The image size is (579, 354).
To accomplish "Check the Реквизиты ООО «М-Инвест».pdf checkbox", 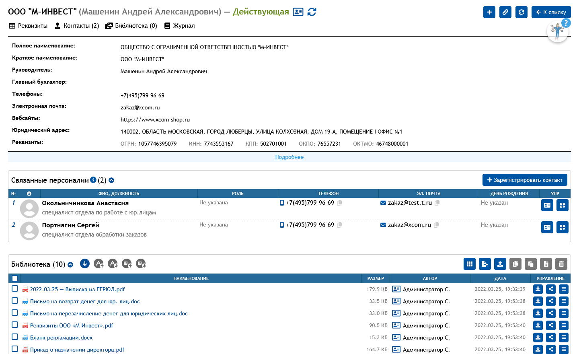I will point(15,325).
